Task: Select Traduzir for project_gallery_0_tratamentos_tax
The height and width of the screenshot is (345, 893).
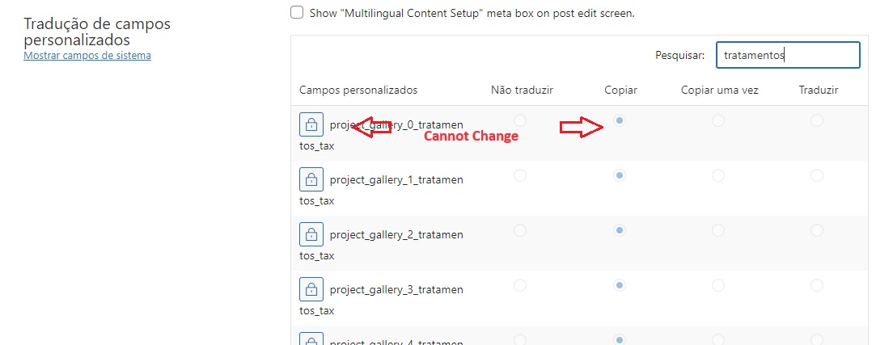Action: (x=817, y=120)
